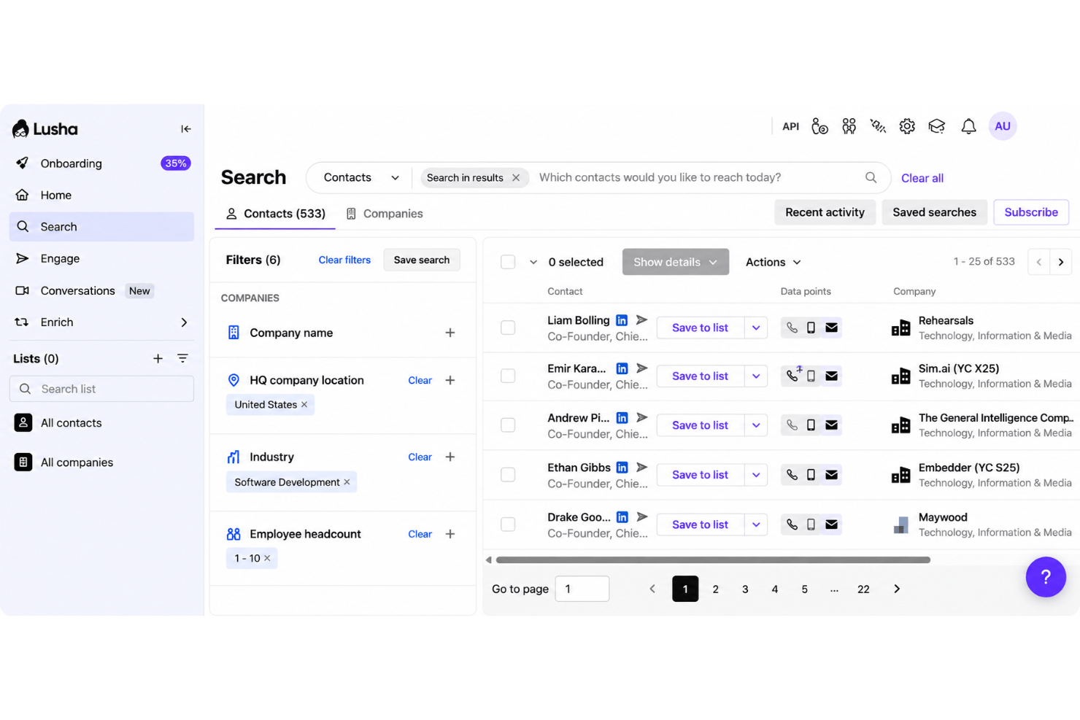Tick the select-all contacts checkbox
This screenshot has width=1080, height=720.
pos(508,262)
